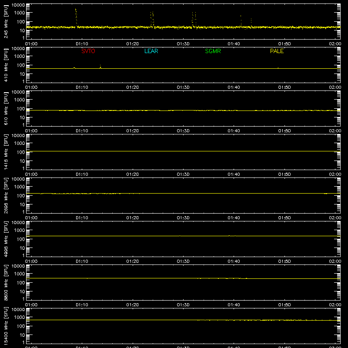The image size is (348, 348).
Task: Click the small 410 MHz spike near 01:14
Action: (x=100, y=67)
